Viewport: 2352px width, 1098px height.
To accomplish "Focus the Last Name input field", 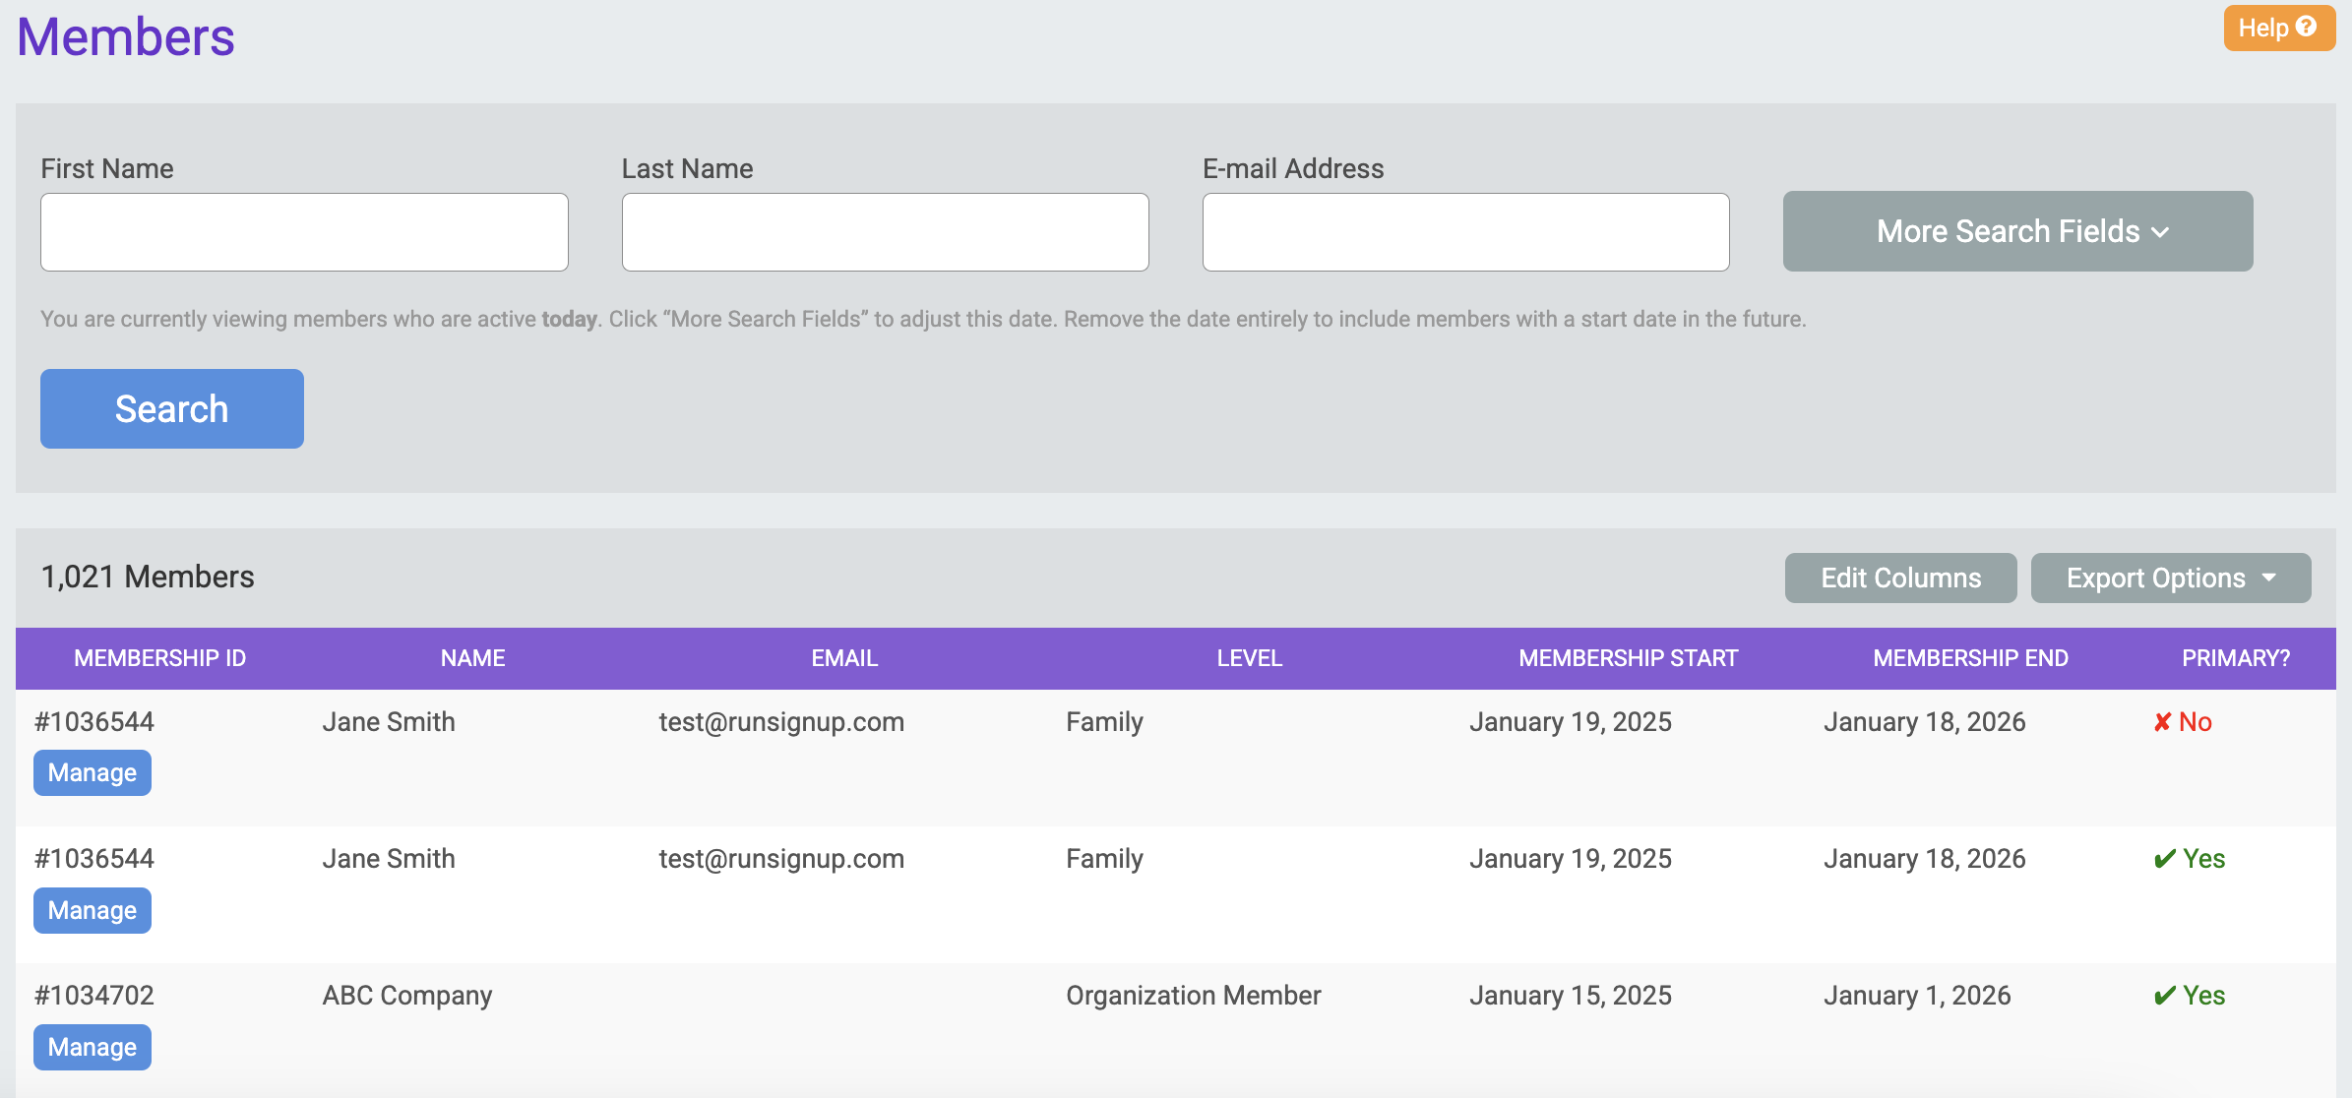I will pyautogui.click(x=885, y=232).
